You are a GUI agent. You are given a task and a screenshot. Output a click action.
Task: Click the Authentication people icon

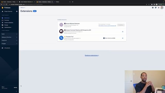pos(3,27)
